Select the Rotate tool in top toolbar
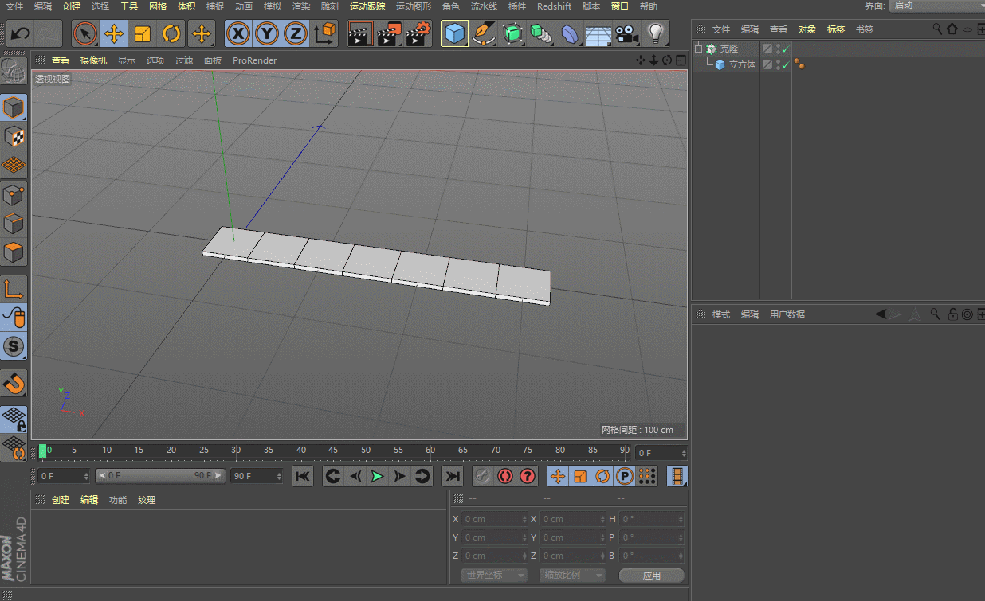Screen dimensions: 985x601 click(171, 34)
